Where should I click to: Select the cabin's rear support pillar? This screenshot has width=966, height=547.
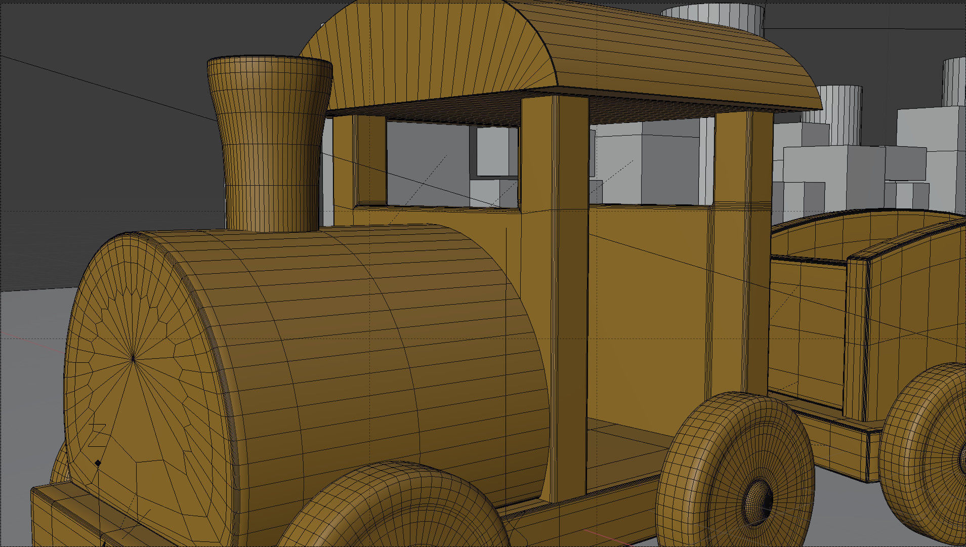[743, 253]
